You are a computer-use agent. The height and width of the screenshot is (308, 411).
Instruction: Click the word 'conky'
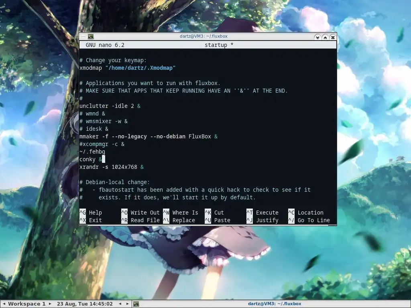click(x=87, y=159)
